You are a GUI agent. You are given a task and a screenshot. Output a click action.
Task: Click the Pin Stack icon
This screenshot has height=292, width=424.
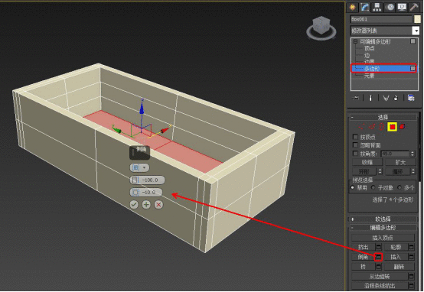pos(356,98)
